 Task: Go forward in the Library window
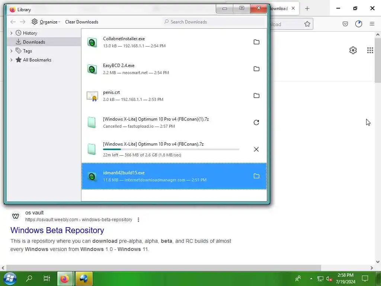coord(23,22)
